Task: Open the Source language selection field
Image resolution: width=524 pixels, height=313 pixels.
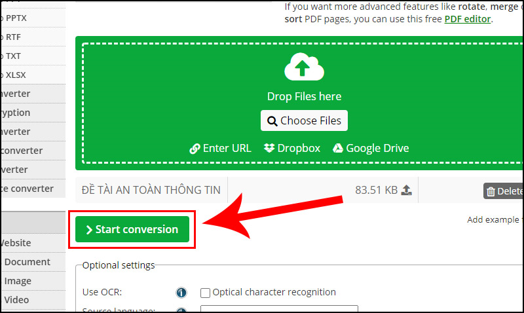Action: pyautogui.click(x=279, y=309)
